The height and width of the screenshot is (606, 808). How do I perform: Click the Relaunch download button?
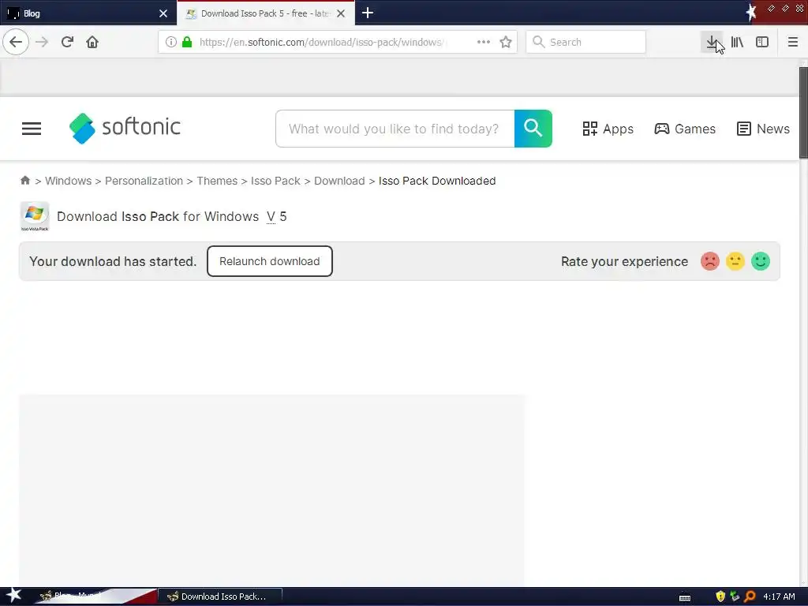[x=270, y=261]
